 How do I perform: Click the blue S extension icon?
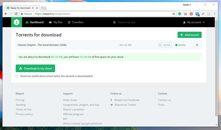(x=197, y=14)
